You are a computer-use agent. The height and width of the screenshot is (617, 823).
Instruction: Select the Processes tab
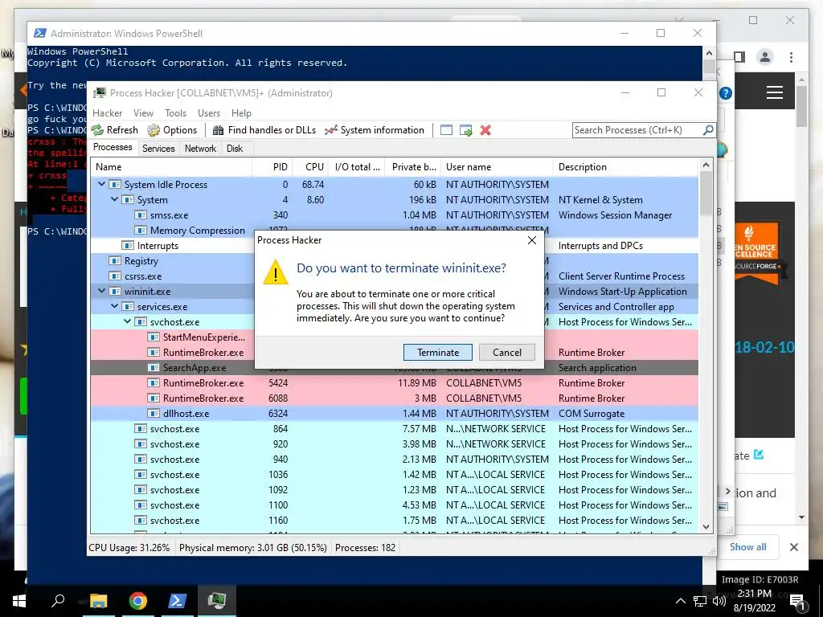pyautogui.click(x=113, y=148)
